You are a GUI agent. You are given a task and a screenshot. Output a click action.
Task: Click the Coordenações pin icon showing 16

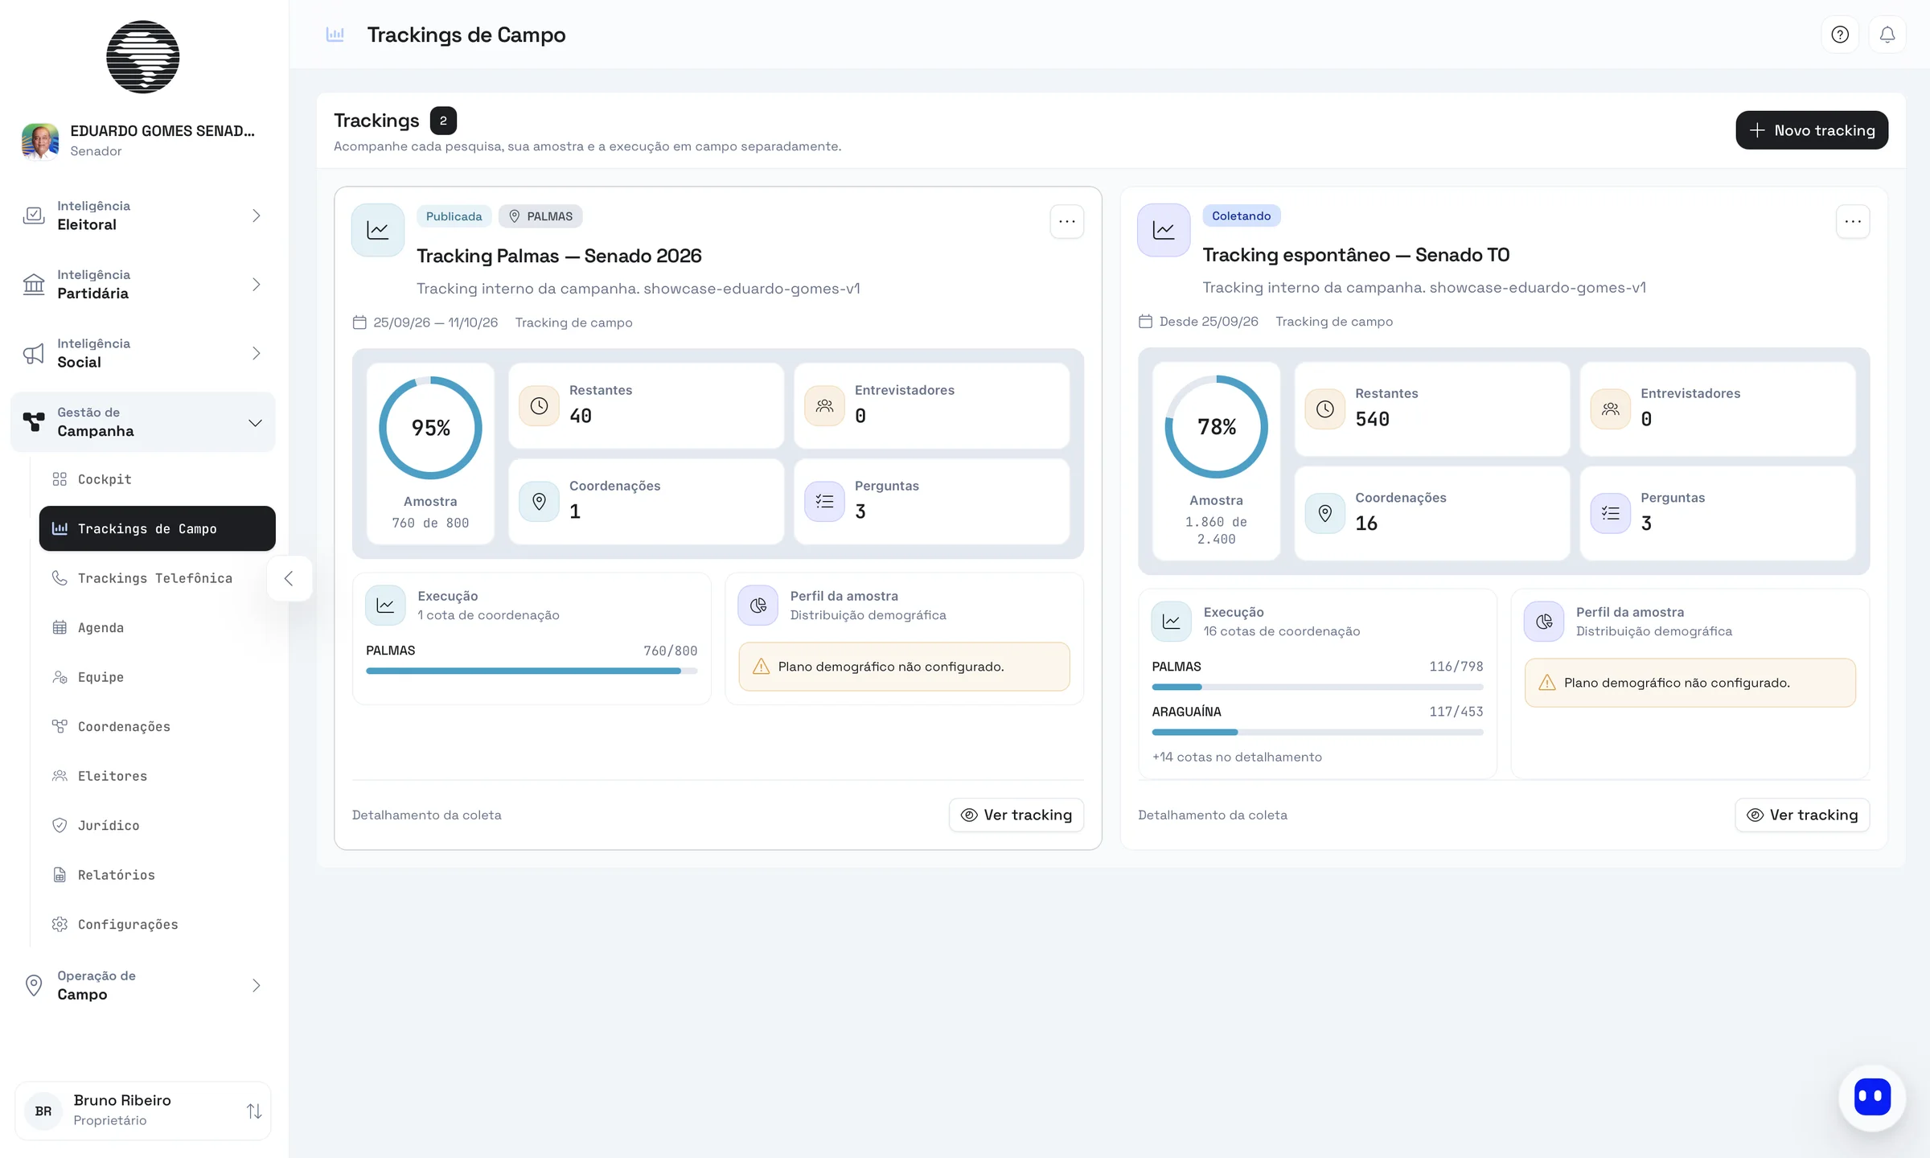[1324, 513]
